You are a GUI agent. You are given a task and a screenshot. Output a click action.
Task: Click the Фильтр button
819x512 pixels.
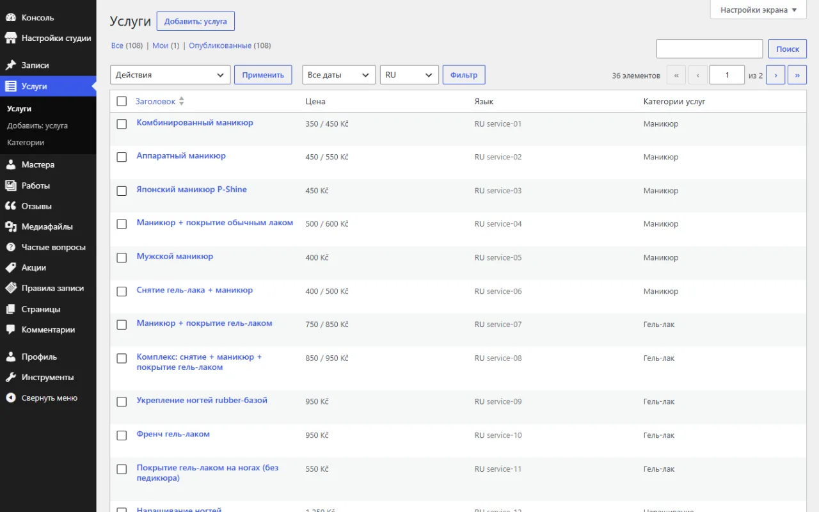click(464, 75)
